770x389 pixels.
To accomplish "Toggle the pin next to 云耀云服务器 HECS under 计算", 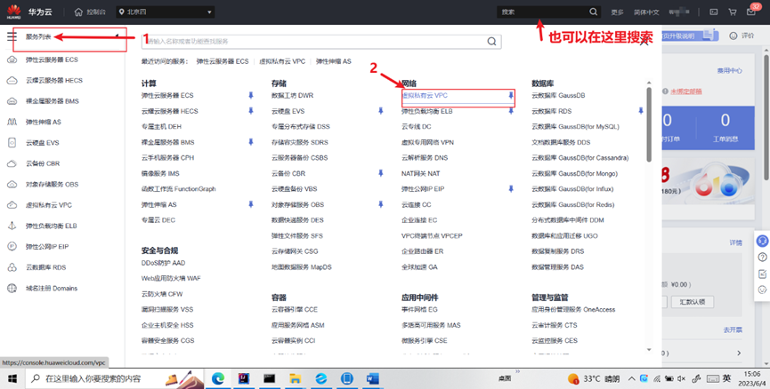I will coord(251,111).
